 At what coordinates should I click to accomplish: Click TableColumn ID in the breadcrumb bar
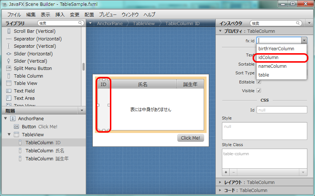(x=182, y=23)
